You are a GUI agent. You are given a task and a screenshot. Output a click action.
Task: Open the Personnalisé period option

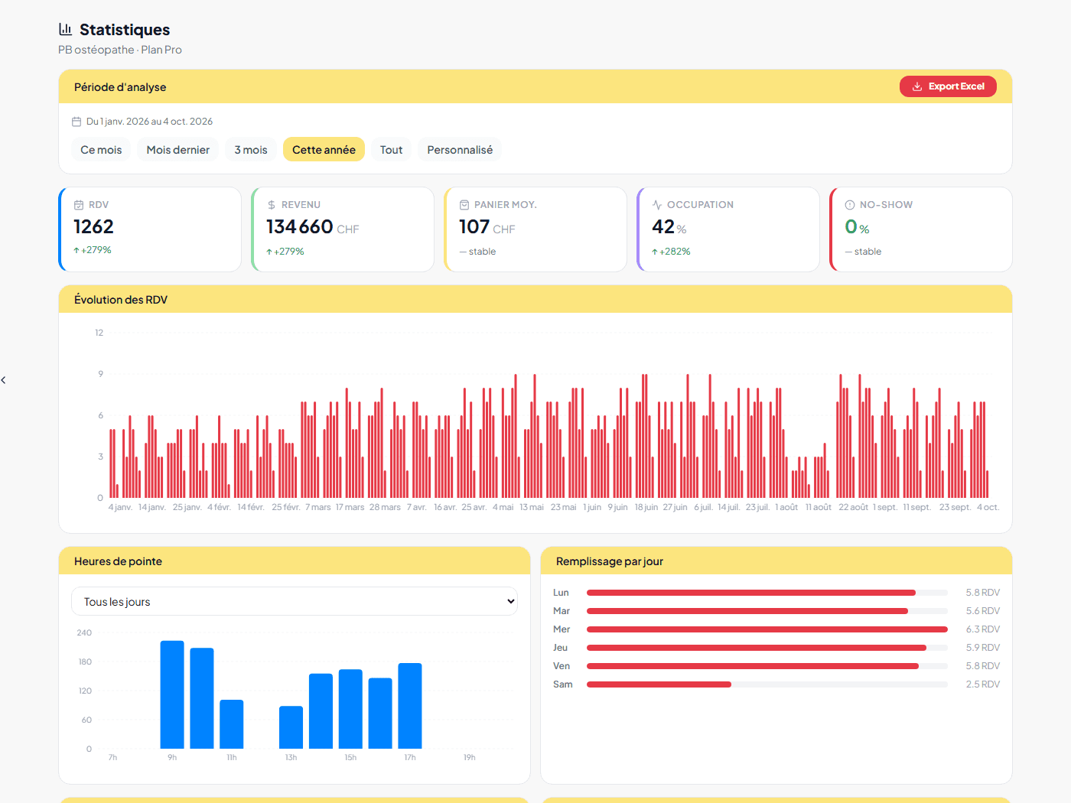click(460, 150)
